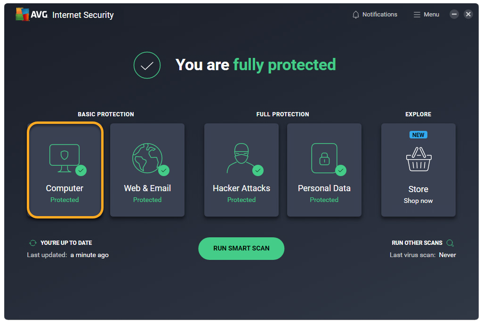Click the large fully protected checkmark circle
The image size is (482, 323).
click(147, 65)
